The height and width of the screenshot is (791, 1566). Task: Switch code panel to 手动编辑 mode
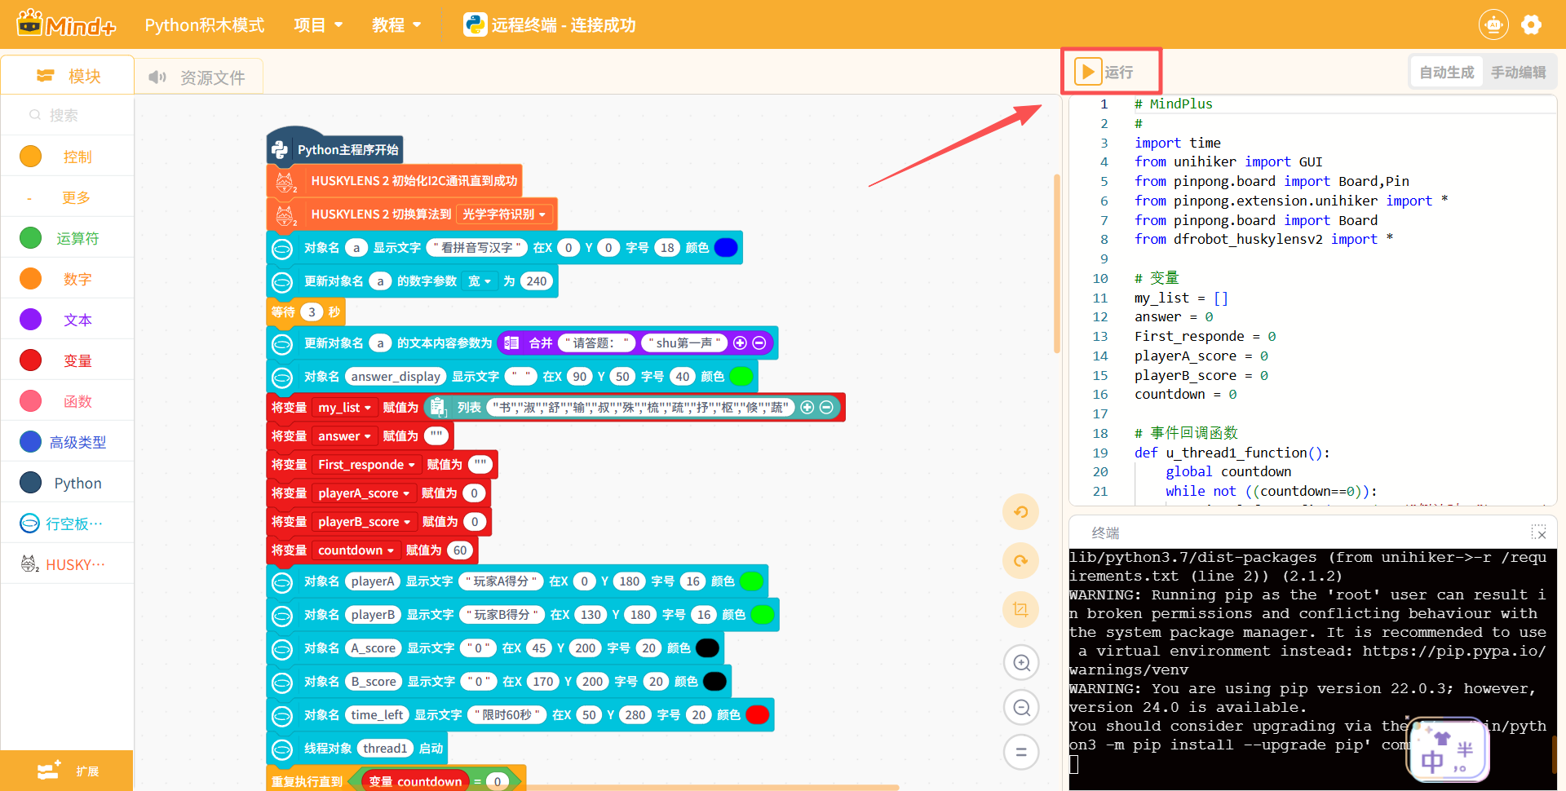point(1518,73)
